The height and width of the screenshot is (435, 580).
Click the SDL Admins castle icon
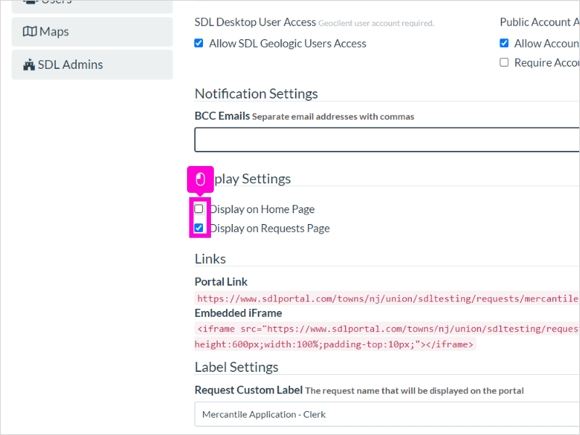(x=29, y=65)
